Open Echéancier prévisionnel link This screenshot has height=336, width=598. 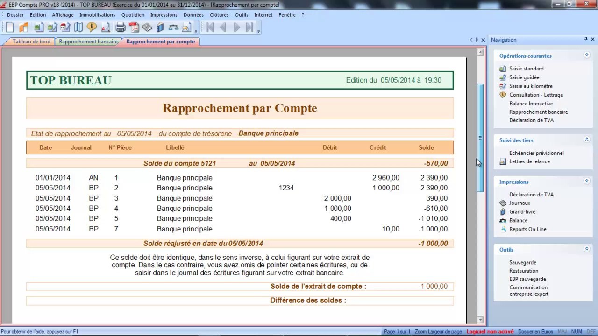pos(536,153)
